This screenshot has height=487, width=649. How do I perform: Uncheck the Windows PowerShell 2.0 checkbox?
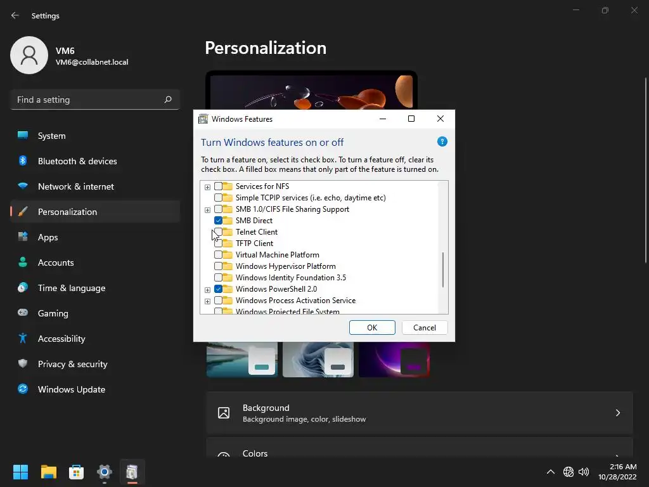point(218,289)
